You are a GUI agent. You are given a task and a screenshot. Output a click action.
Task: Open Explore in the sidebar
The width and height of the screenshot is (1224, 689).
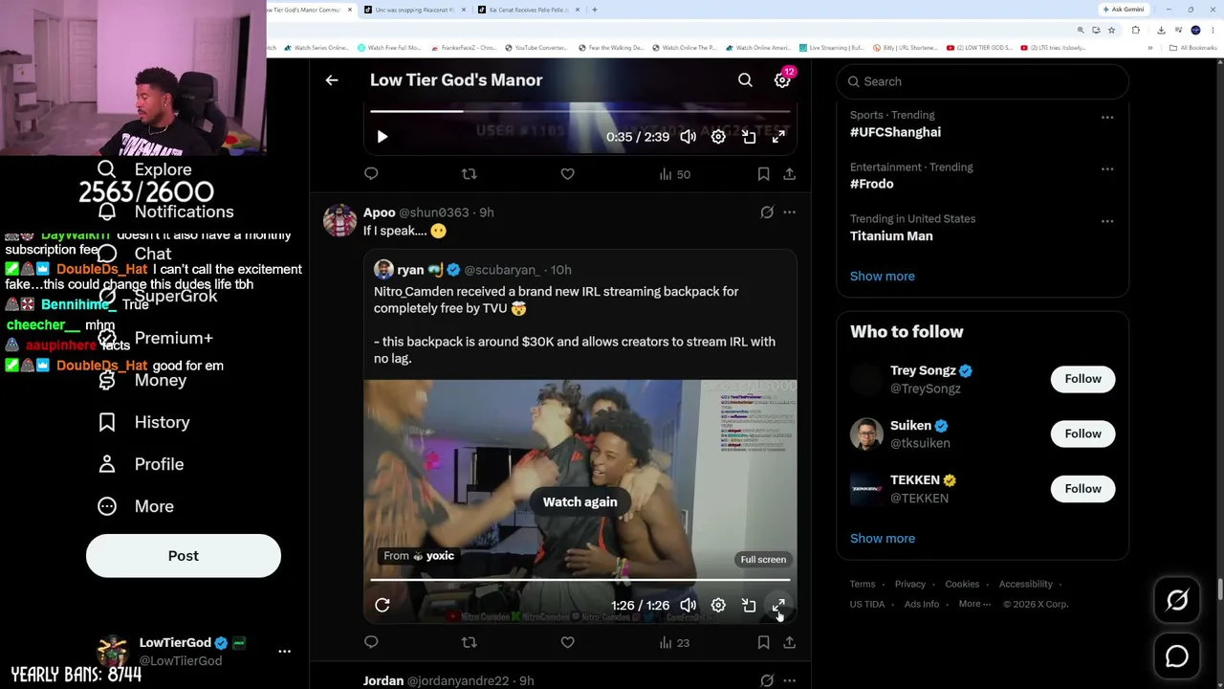(144, 169)
